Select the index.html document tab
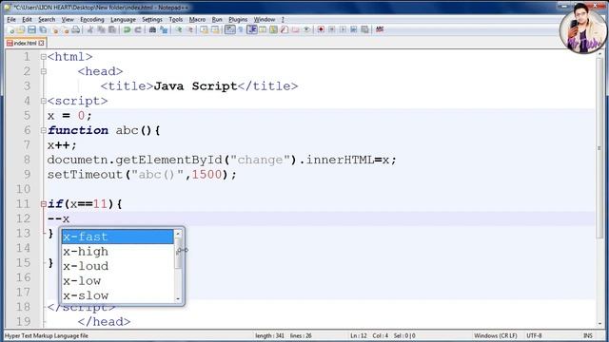This screenshot has height=342, width=609. pos(25,43)
